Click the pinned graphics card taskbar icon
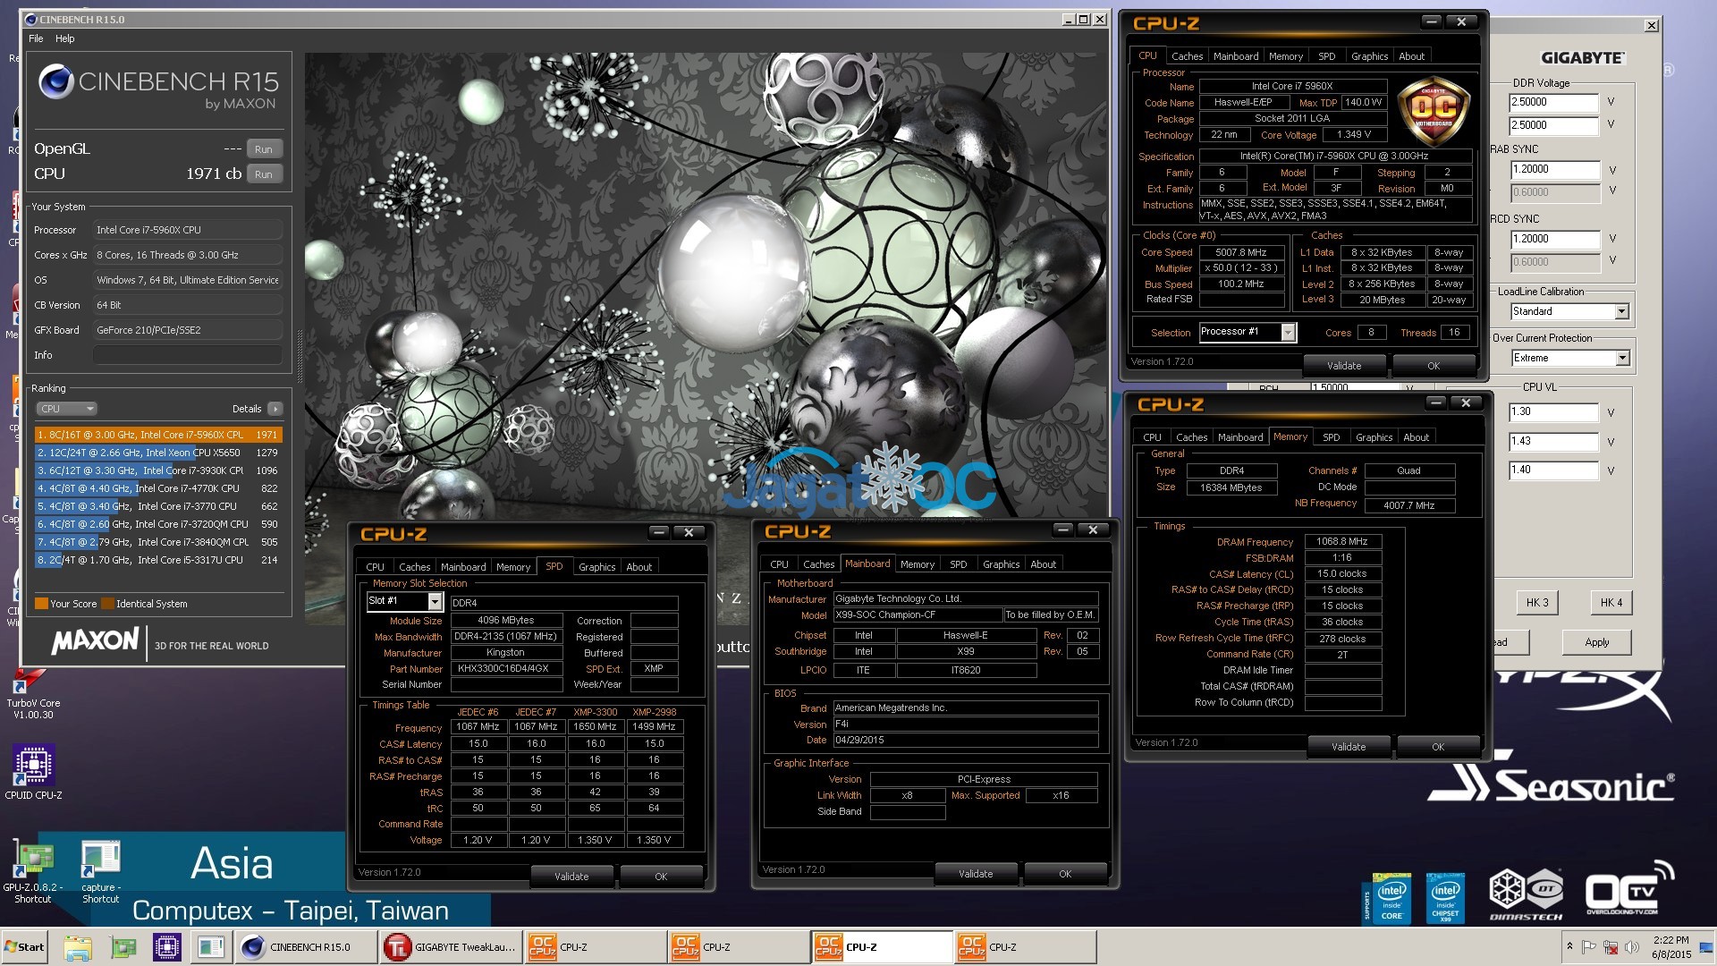1717x966 pixels. click(123, 947)
